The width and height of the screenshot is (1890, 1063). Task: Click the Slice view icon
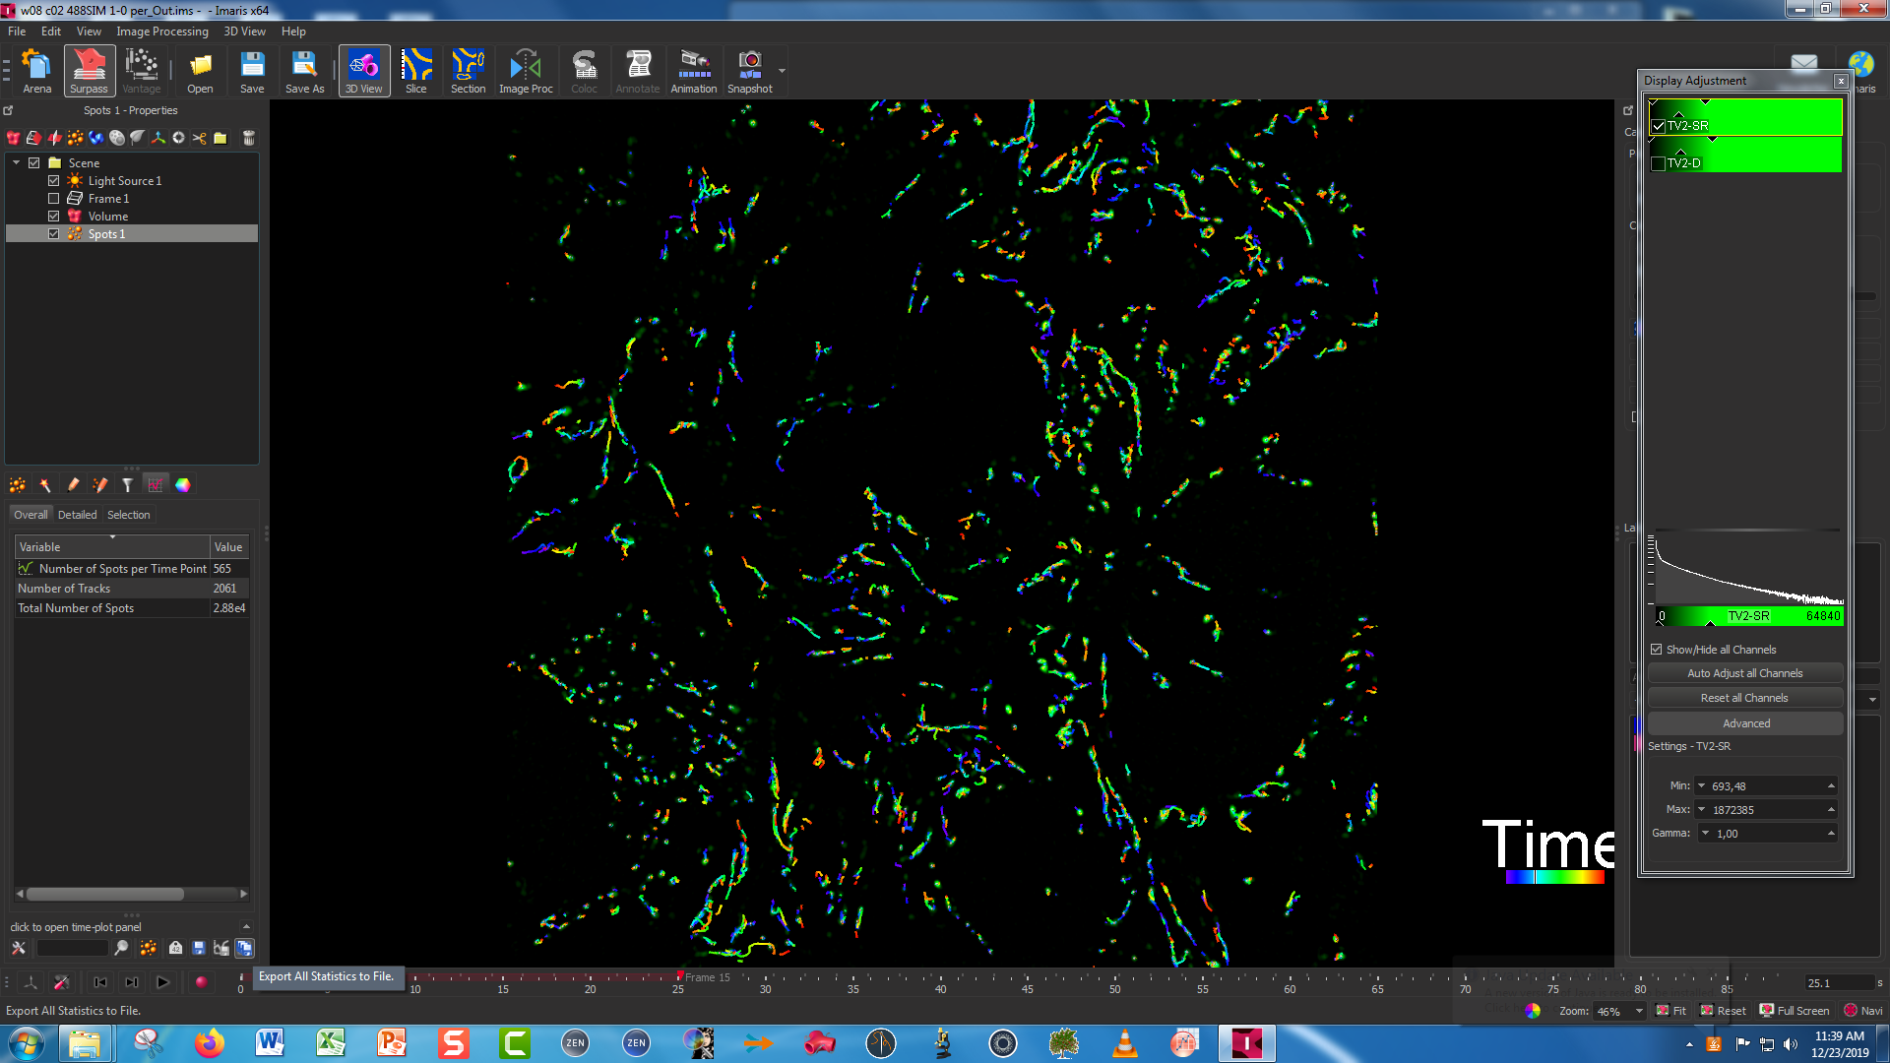[x=416, y=71]
